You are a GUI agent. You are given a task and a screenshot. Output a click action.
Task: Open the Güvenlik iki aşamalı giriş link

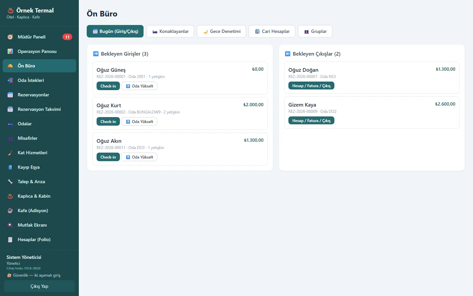(34, 275)
